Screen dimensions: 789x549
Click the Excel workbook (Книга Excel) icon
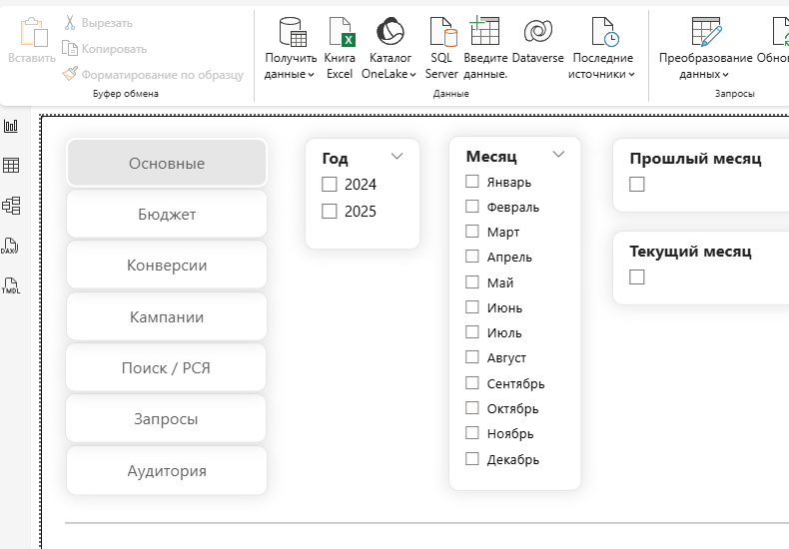pos(342,32)
